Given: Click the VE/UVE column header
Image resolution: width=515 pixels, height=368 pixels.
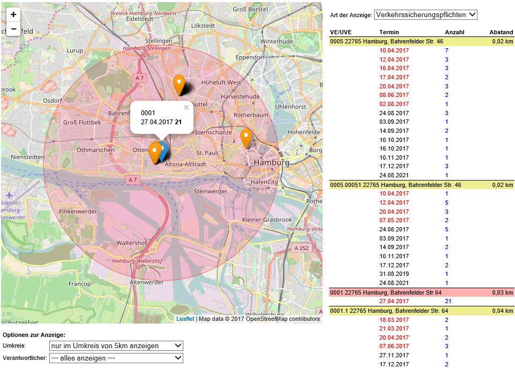Looking at the screenshot, I should click(341, 32).
